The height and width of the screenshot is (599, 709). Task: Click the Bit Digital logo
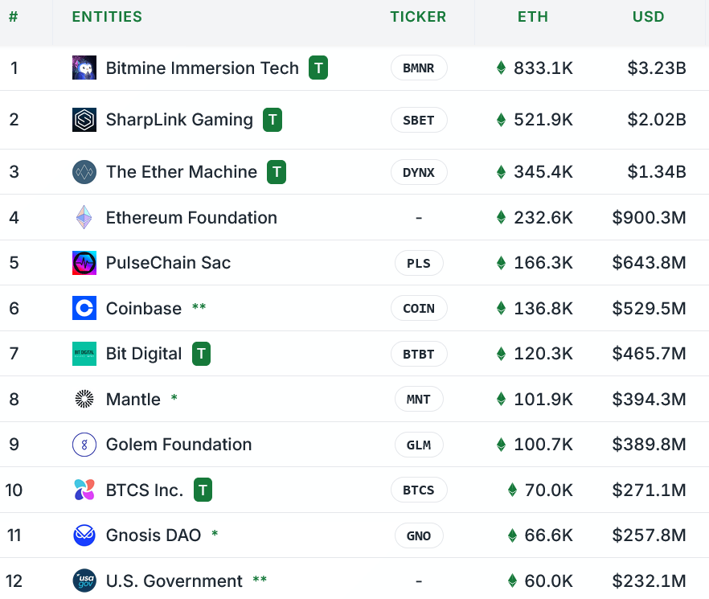click(x=84, y=354)
